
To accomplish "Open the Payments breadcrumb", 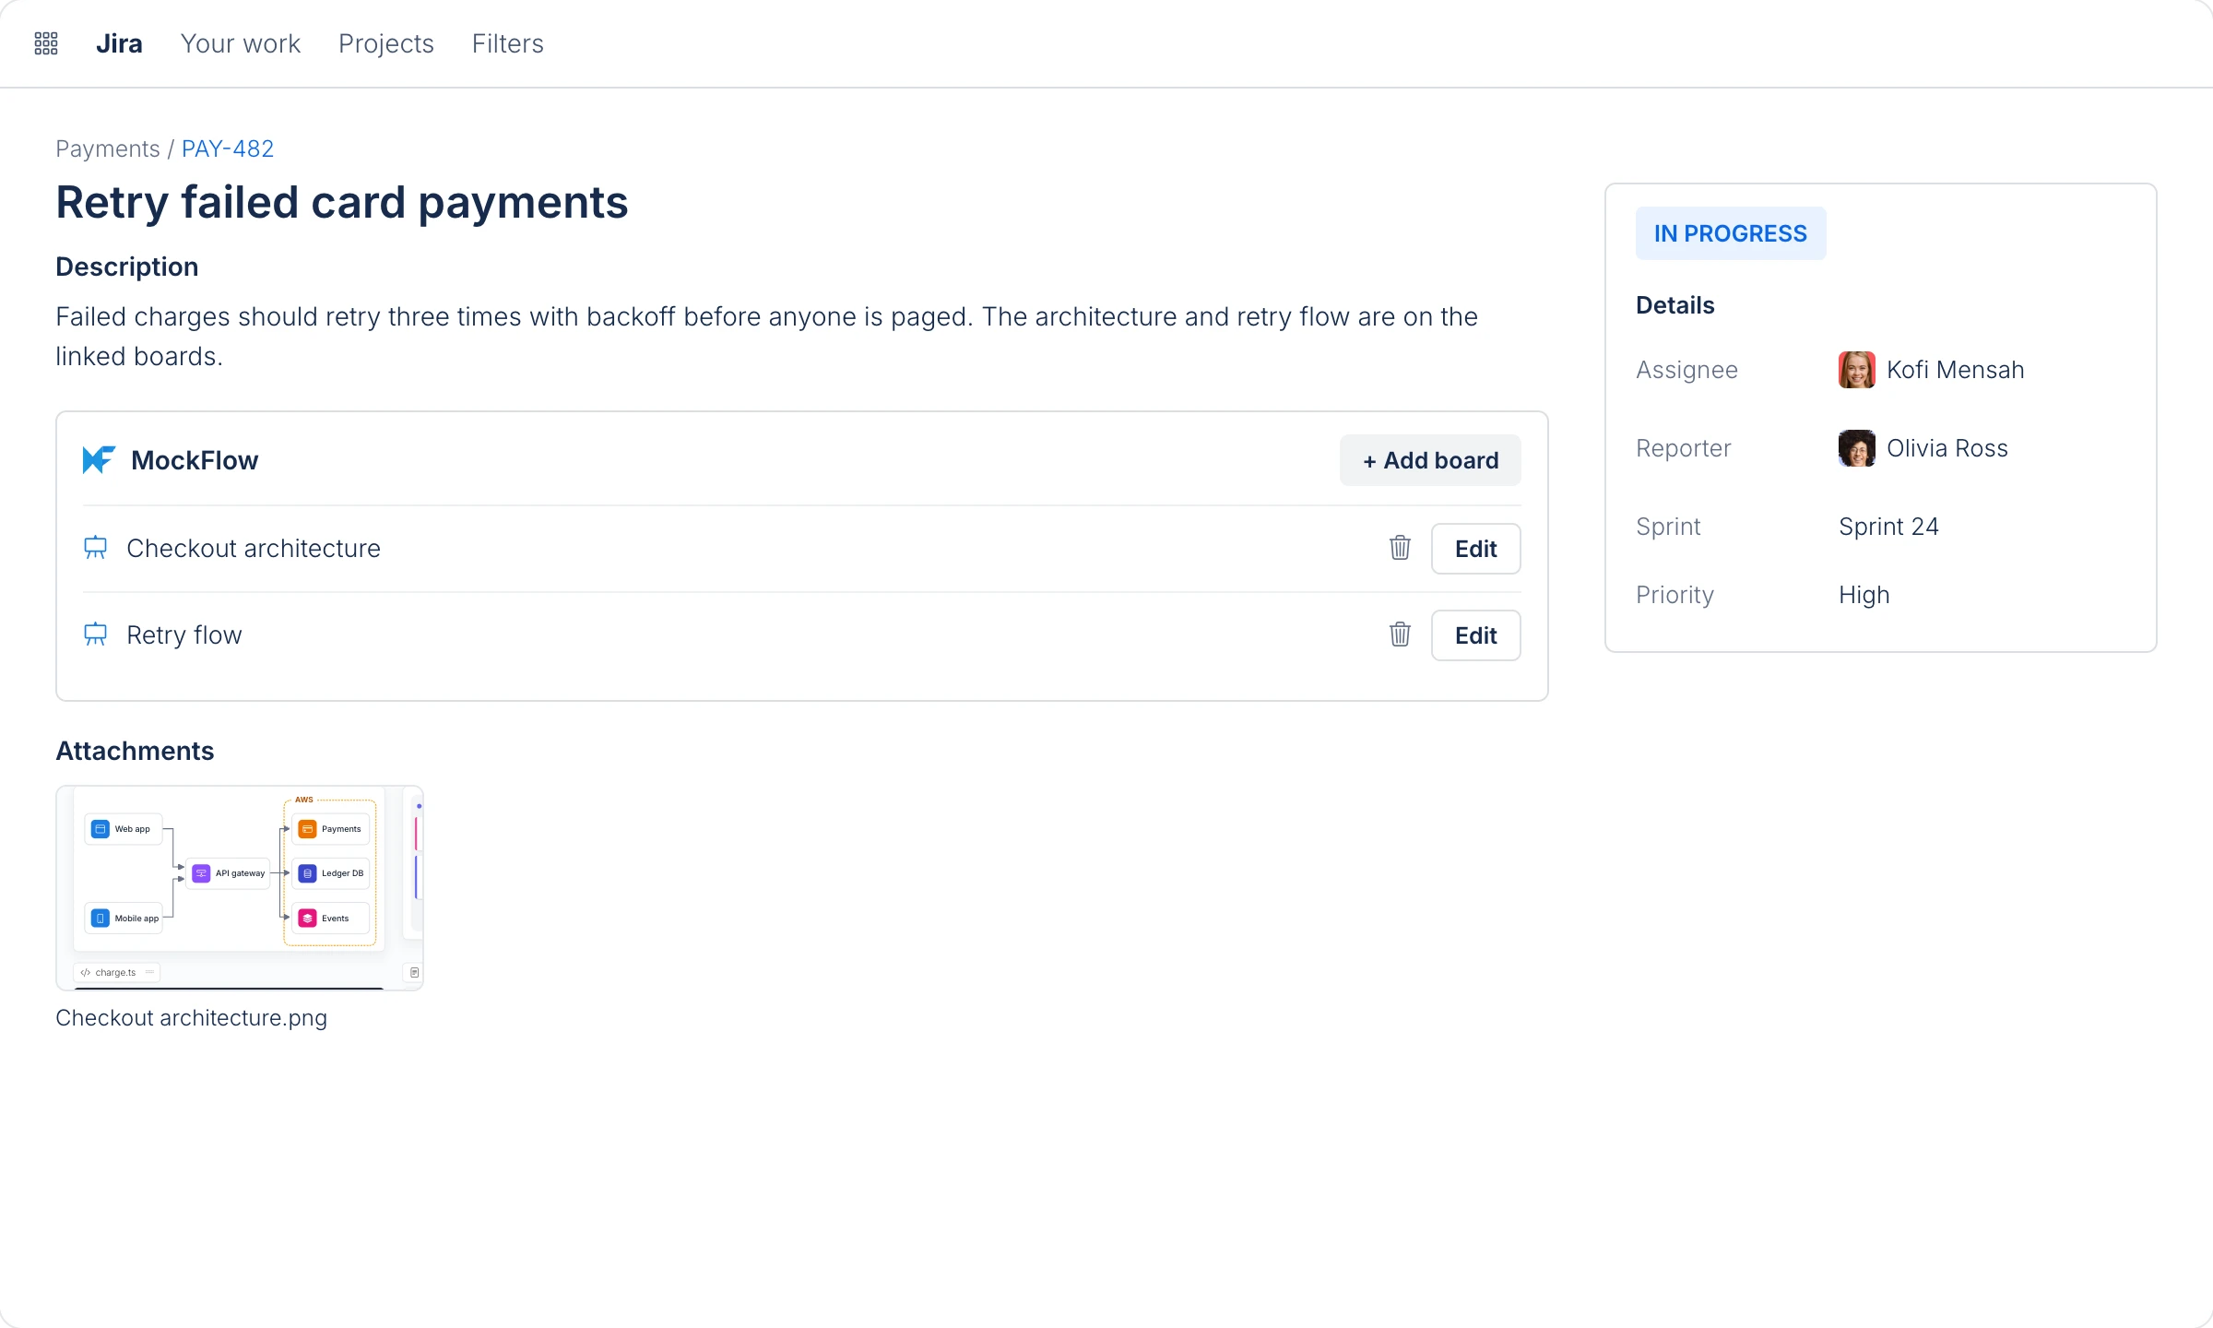I will (108, 148).
